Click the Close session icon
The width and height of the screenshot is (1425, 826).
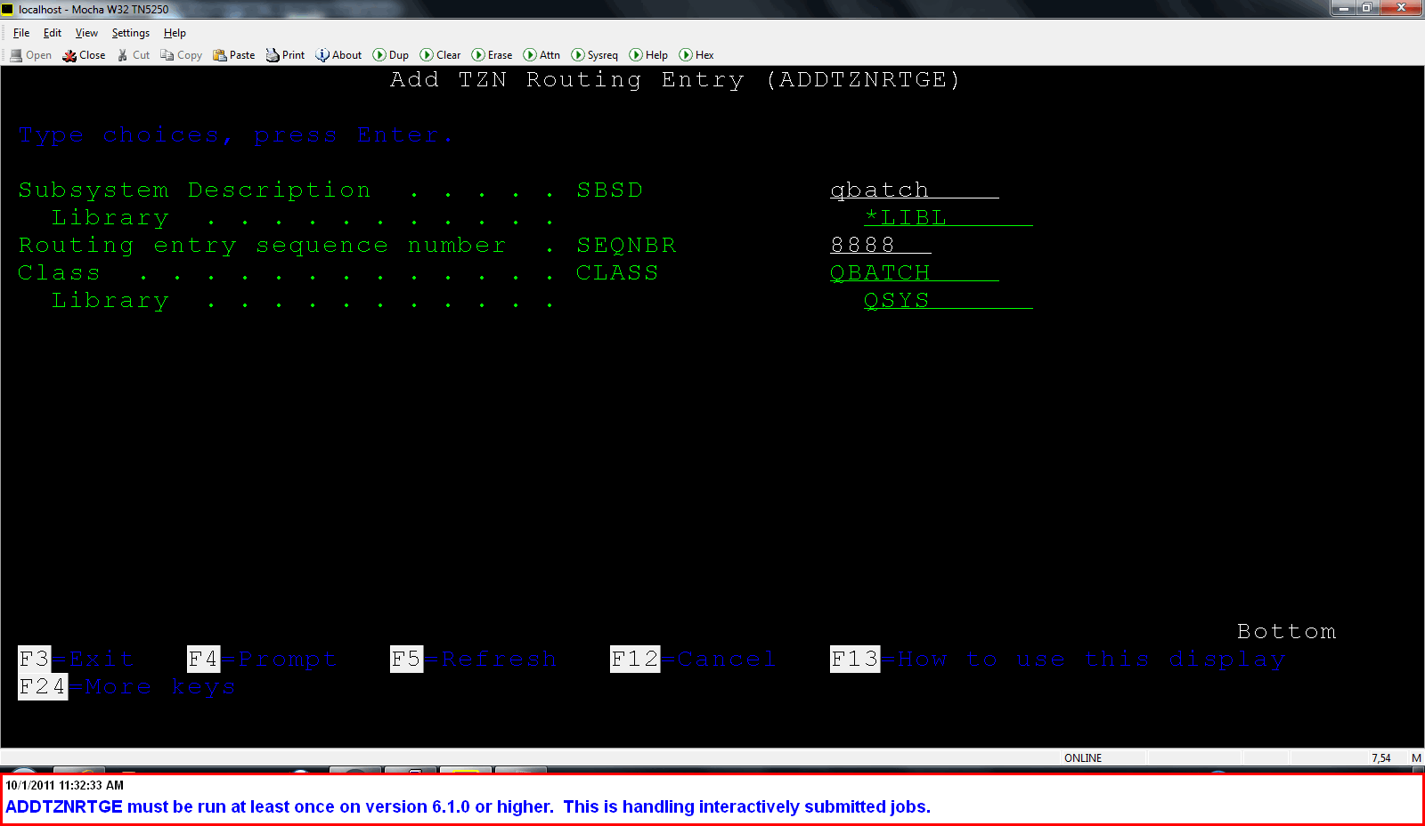click(83, 54)
